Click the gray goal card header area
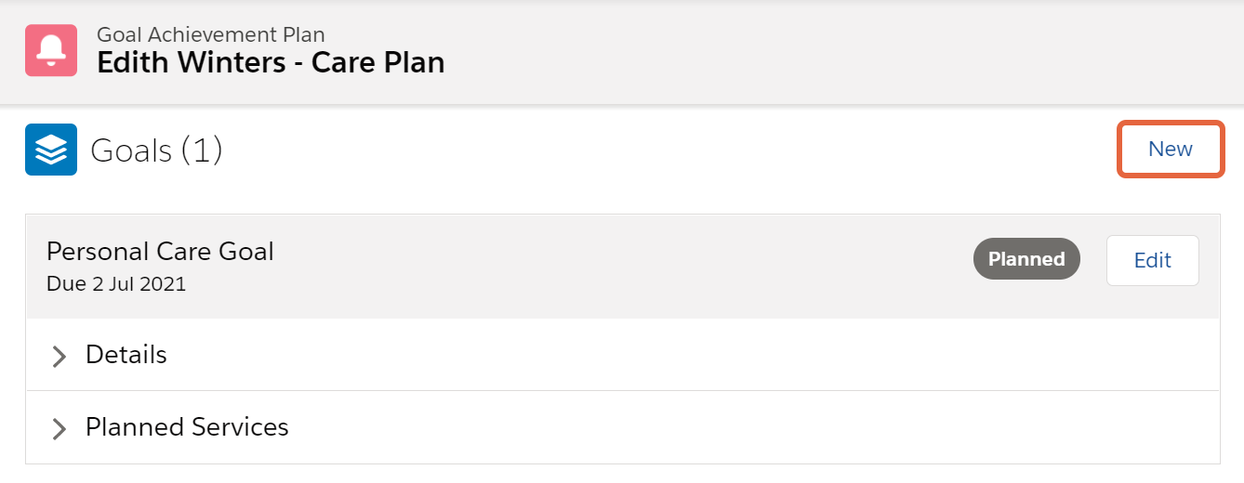 click(614, 267)
